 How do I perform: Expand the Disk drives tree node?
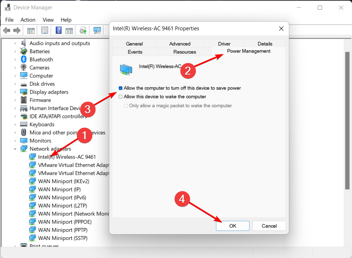pos(15,84)
